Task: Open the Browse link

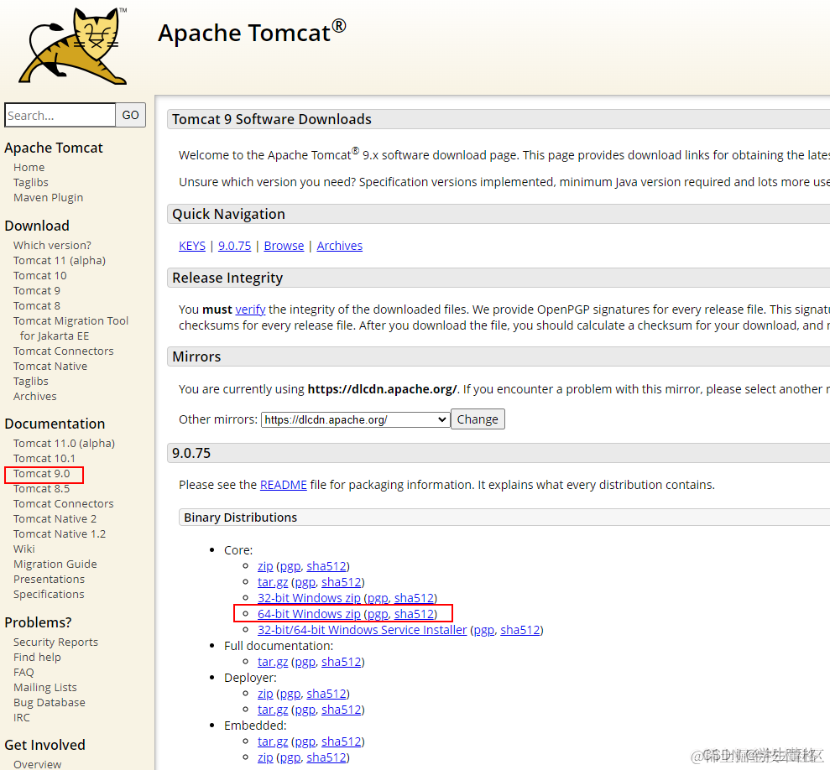Action: click(x=284, y=246)
